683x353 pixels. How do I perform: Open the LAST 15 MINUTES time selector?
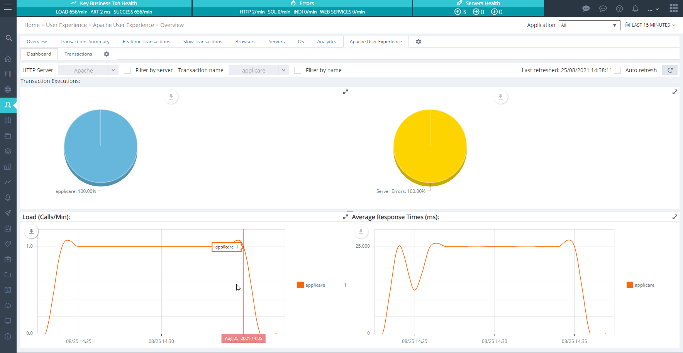[x=650, y=25]
